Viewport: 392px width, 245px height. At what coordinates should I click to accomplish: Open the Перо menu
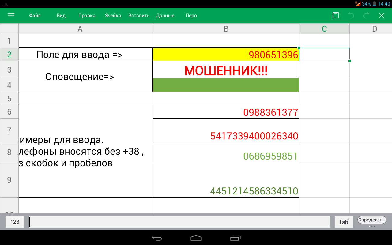191,16
